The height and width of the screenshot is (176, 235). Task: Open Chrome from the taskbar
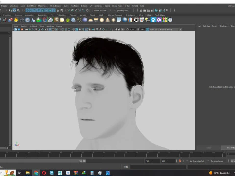click(x=36, y=173)
